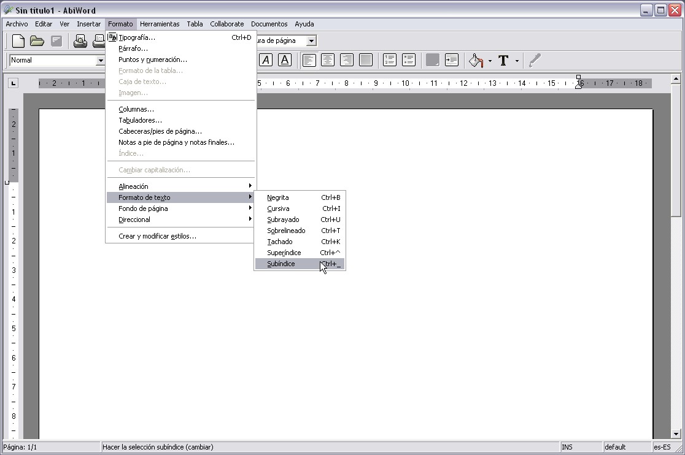Image resolution: width=685 pixels, height=455 pixels.
Task: Open the Collaborate menu
Action: pos(226,24)
